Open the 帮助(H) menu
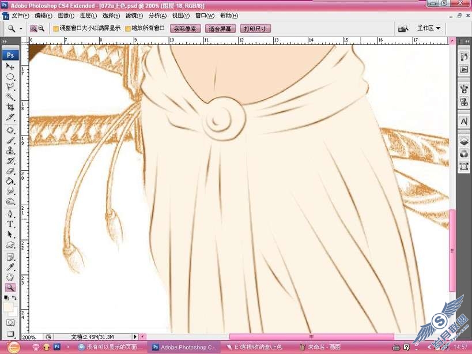 tap(229, 16)
